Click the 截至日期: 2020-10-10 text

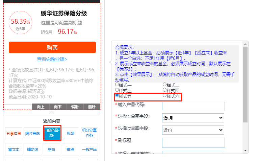click(x=30, y=97)
